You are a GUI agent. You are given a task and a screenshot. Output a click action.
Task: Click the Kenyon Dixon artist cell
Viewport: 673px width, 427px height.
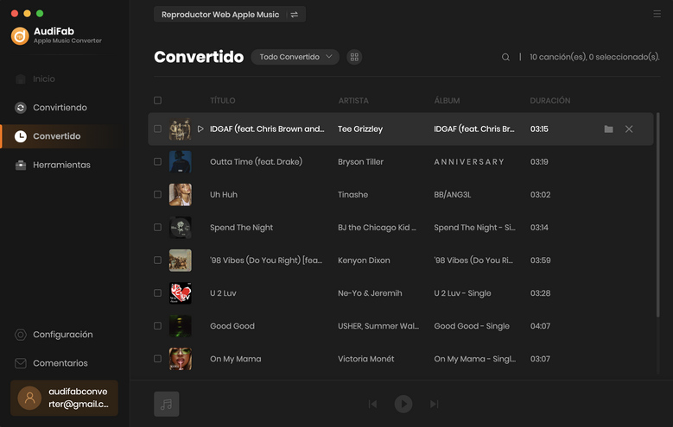[364, 261]
